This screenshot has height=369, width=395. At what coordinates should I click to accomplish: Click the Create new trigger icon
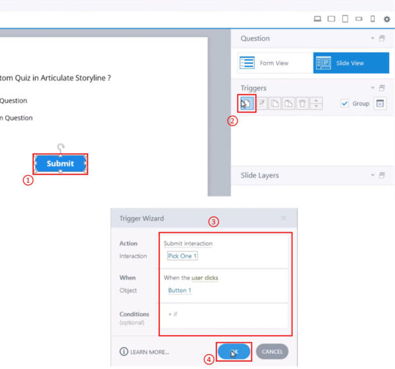pyautogui.click(x=246, y=103)
